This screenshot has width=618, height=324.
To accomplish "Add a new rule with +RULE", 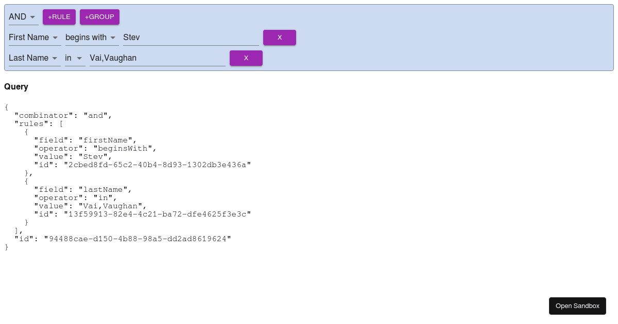I will point(59,16).
